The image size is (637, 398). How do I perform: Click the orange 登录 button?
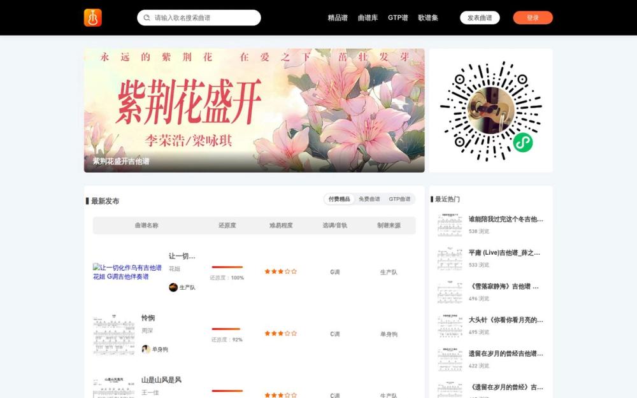tap(533, 18)
